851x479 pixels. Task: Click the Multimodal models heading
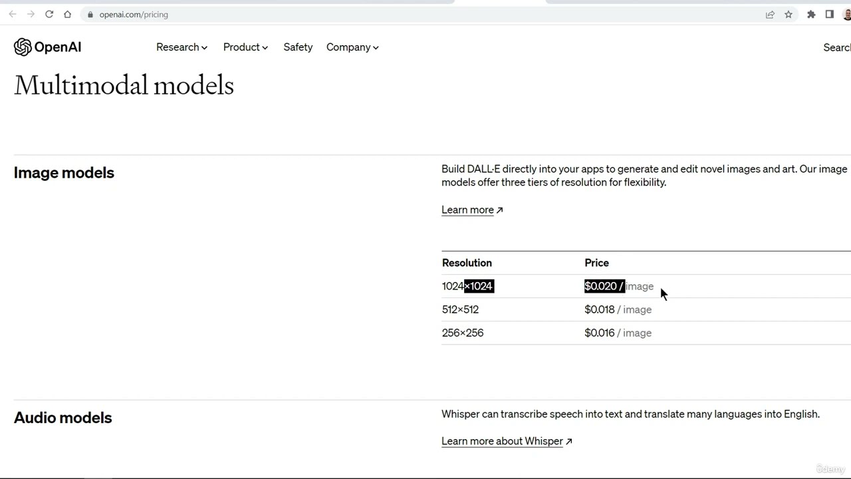coord(124,86)
